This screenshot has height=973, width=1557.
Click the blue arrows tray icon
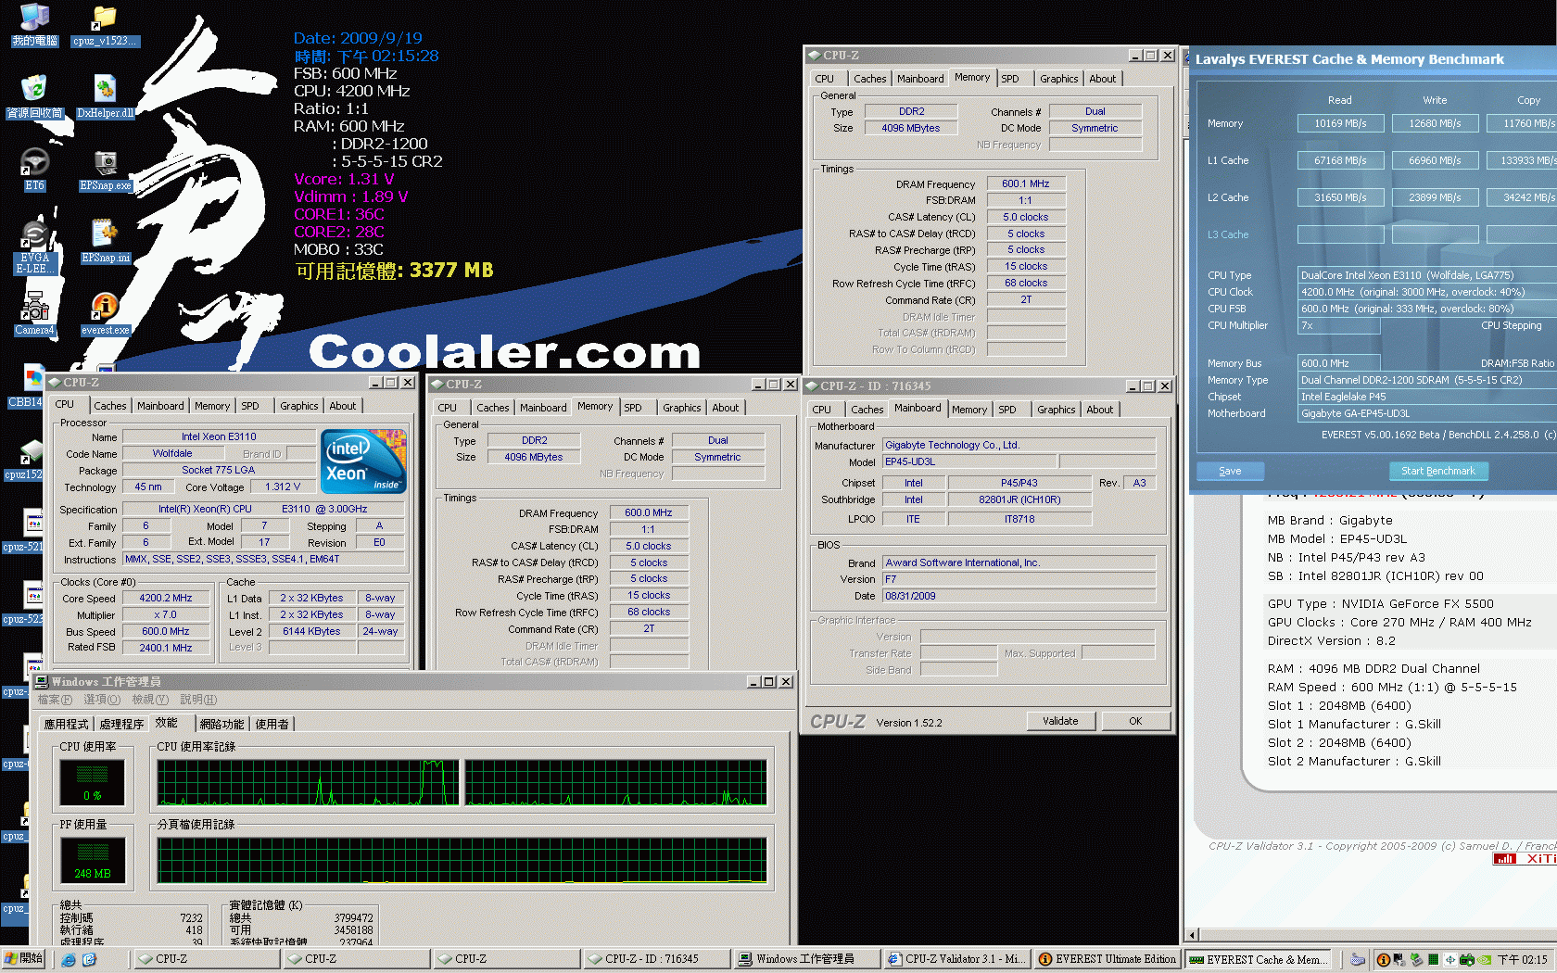click(1450, 960)
